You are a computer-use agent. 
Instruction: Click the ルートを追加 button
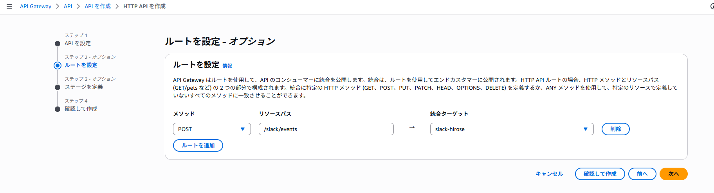pos(198,145)
